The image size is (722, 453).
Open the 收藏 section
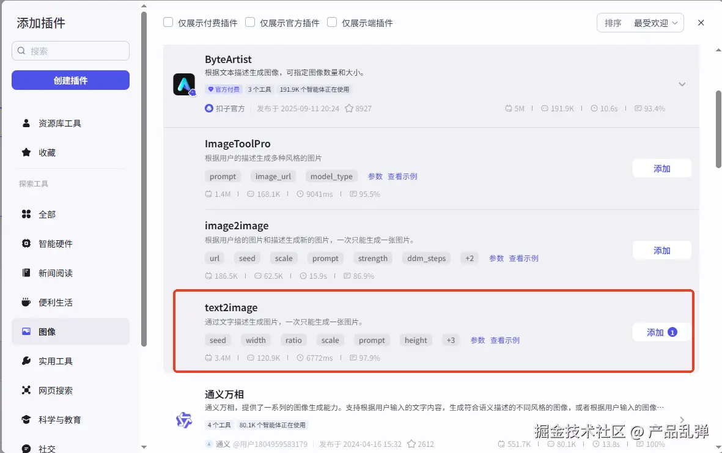(x=70, y=152)
